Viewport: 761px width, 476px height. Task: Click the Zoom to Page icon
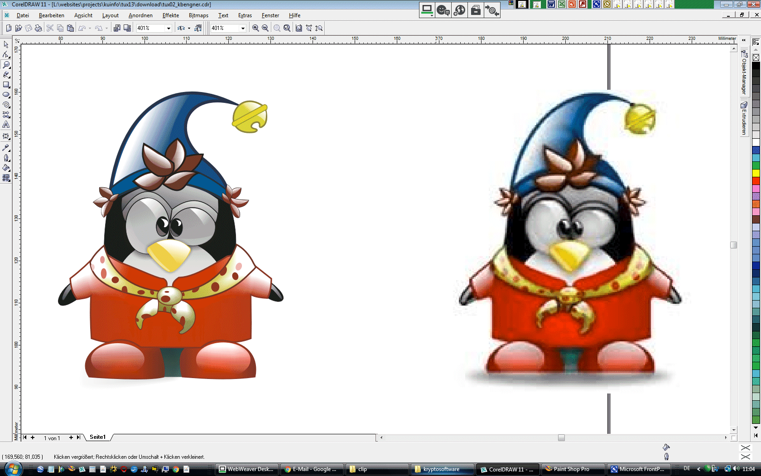click(x=299, y=28)
